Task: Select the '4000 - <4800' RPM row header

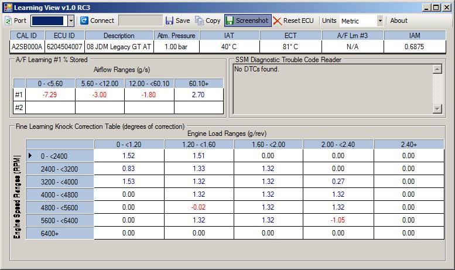Action: pyautogui.click(x=60, y=194)
